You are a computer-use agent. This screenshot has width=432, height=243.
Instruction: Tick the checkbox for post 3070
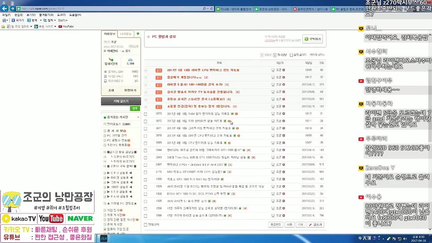pyautogui.click(x=145, y=136)
